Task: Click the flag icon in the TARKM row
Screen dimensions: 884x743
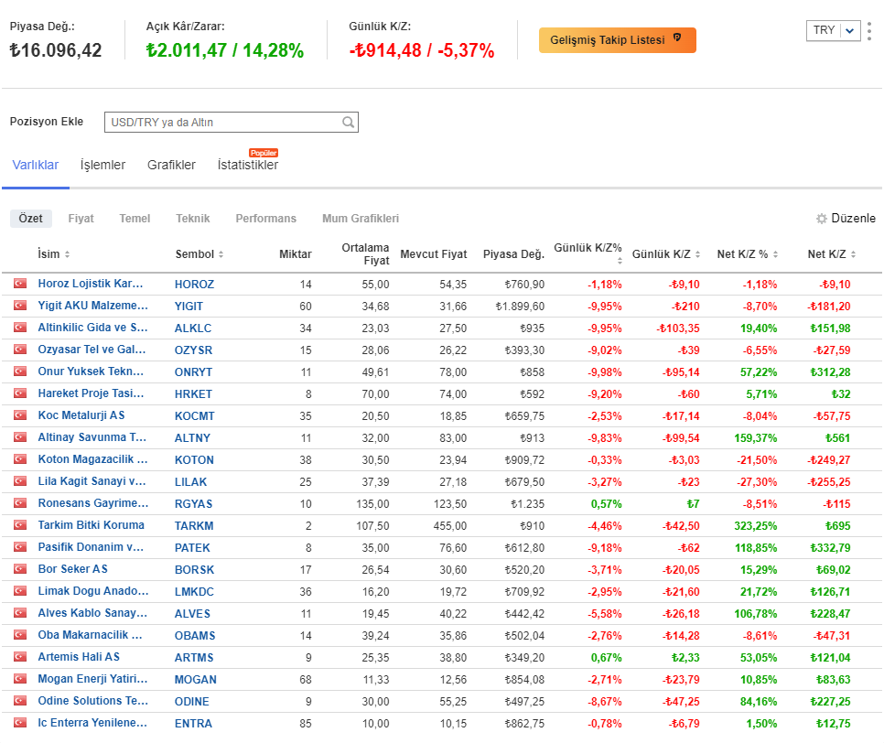Action: click(20, 525)
